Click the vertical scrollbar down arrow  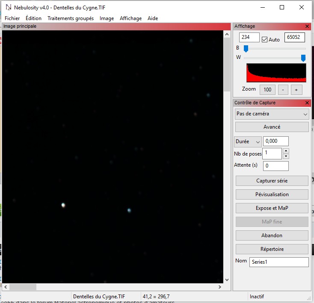(227, 279)
